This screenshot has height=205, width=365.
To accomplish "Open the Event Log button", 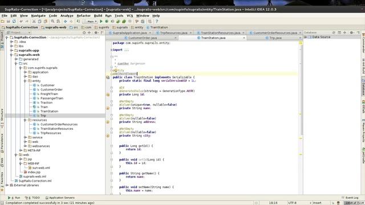I will [x=350, y=198].
